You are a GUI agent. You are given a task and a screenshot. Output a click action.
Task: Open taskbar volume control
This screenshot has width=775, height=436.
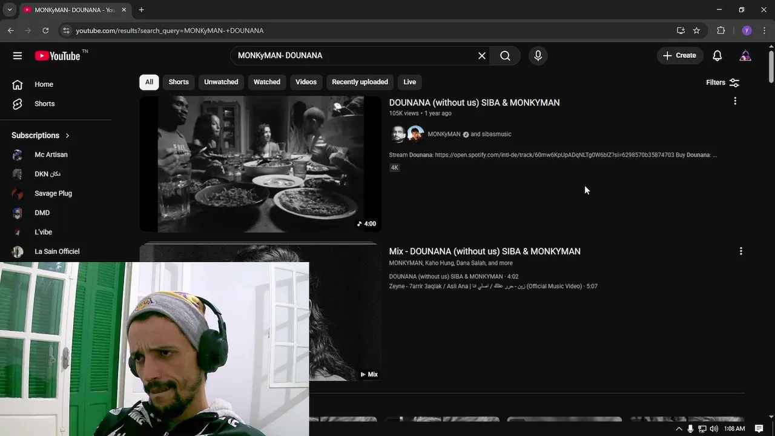714,429
